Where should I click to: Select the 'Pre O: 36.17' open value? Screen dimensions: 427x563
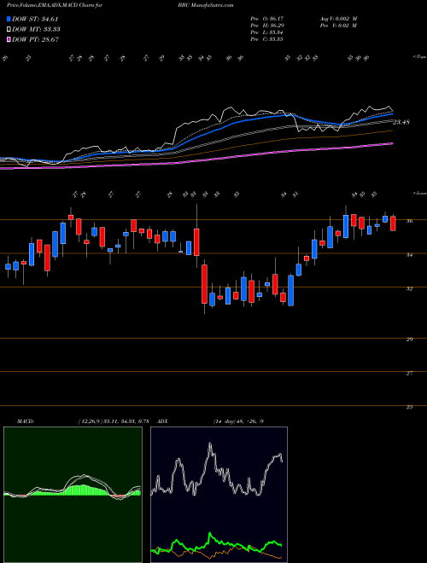[266, 18]
